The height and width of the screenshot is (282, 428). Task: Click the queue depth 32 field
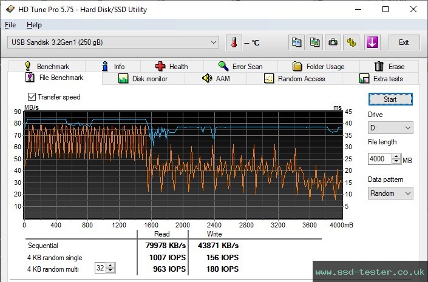[x=100, y=268]
